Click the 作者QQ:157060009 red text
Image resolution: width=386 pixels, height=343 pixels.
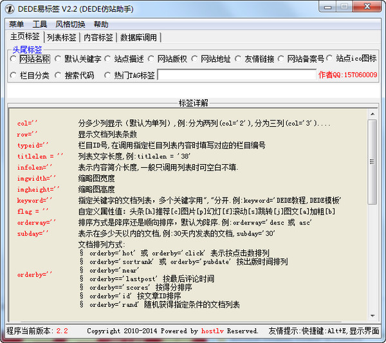(x=347, y=75)
